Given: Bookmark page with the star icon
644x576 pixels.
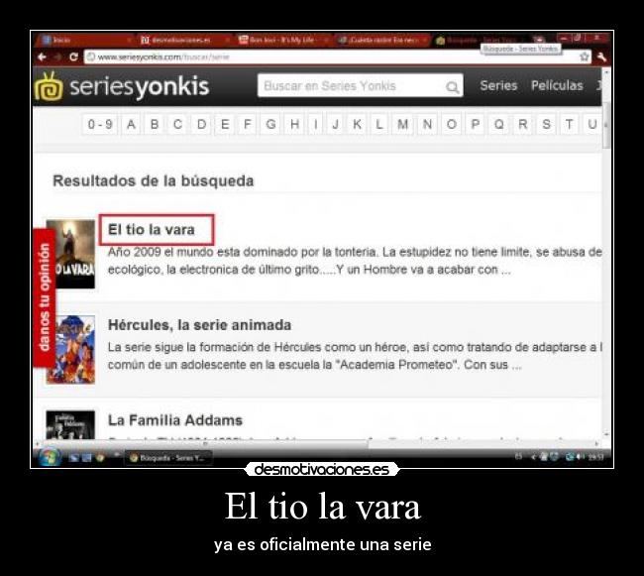Looking at the screenshot, I should [x=584, y=57].
